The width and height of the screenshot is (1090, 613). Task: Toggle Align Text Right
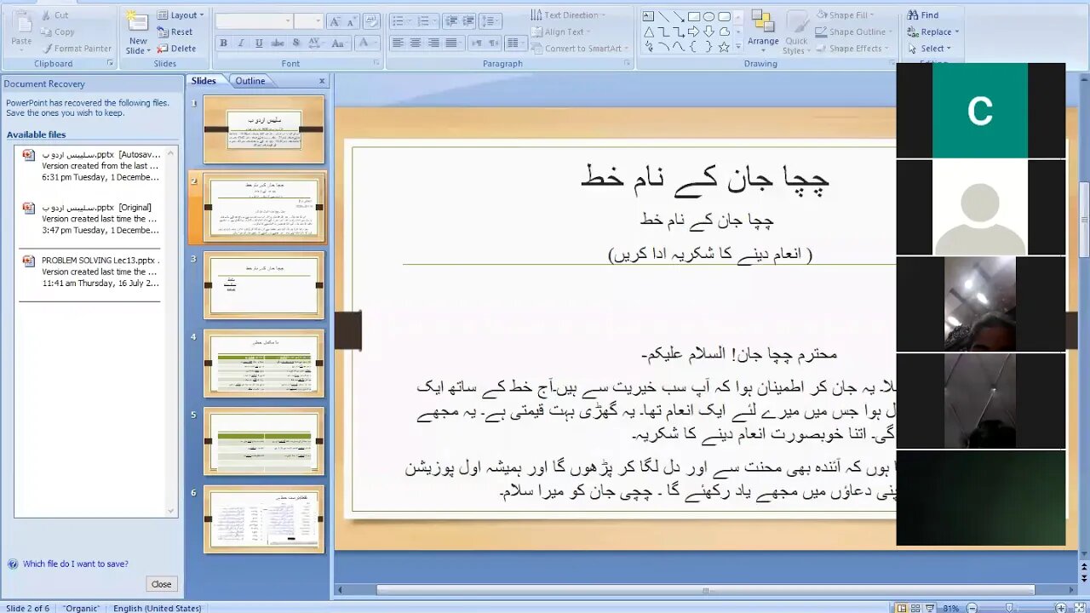(433, 43)
